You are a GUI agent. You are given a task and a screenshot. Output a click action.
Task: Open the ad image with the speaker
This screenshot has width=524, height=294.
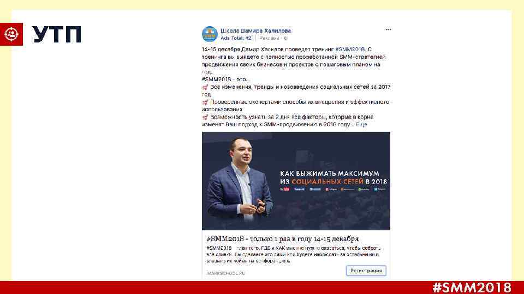[296, 181]
